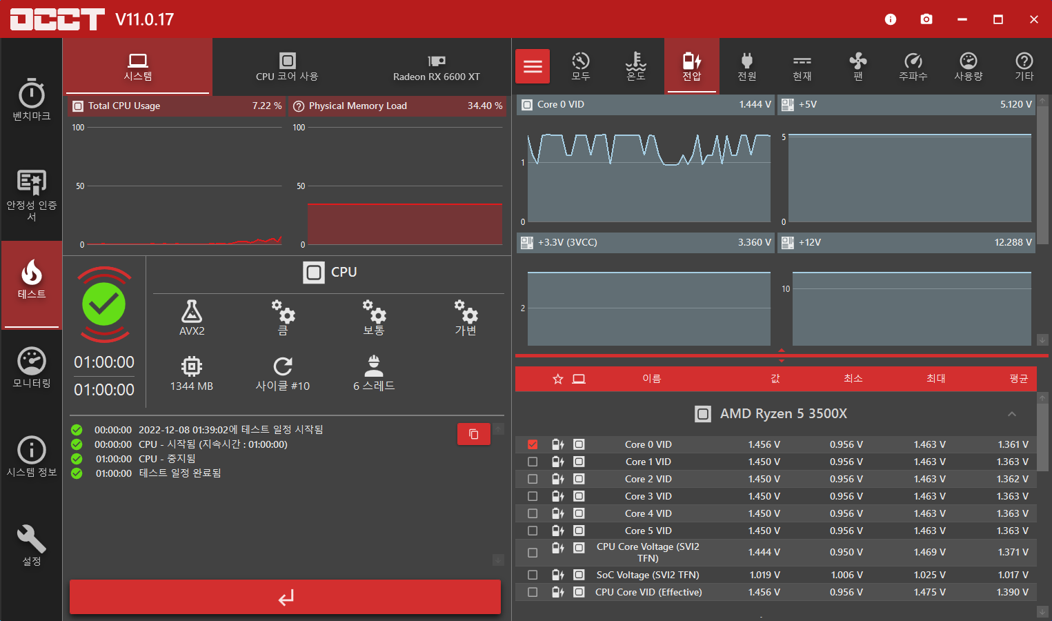Click the favorites star column header
This screenshot has width=1052, height=621.
coord(558,379)
